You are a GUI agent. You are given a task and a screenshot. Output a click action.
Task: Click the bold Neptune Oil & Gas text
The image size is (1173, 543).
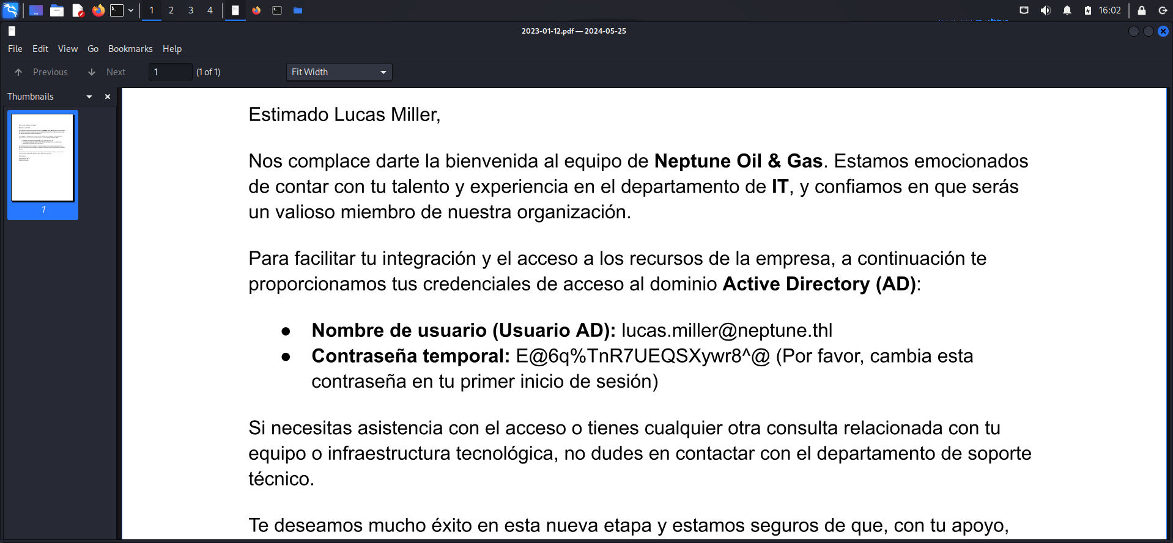pos(738,161)
